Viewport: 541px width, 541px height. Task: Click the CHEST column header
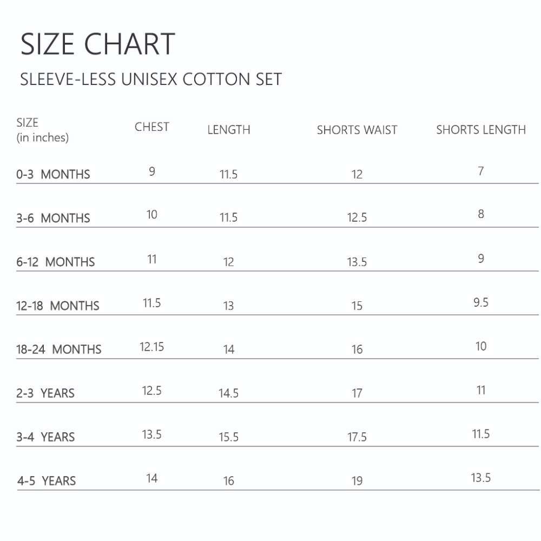152,127
